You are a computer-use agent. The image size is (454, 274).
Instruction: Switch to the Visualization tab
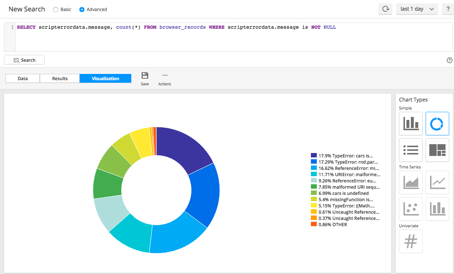click(x=105, y=78)
